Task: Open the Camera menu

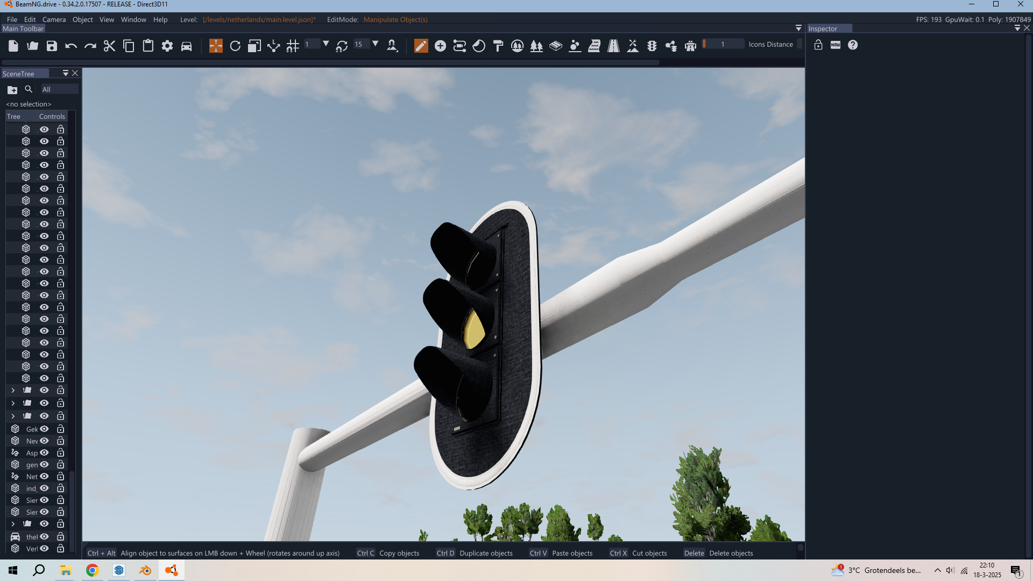Action: [x=54, y=19]
